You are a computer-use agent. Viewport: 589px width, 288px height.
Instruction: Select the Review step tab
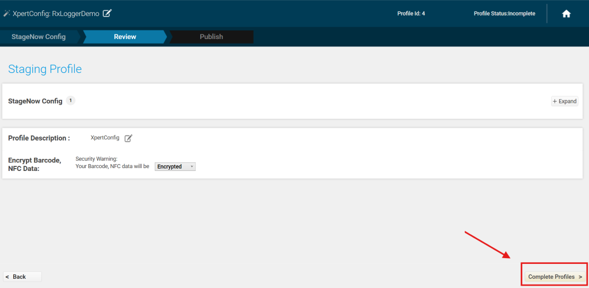pyautogui.click(x=125, y=37)
